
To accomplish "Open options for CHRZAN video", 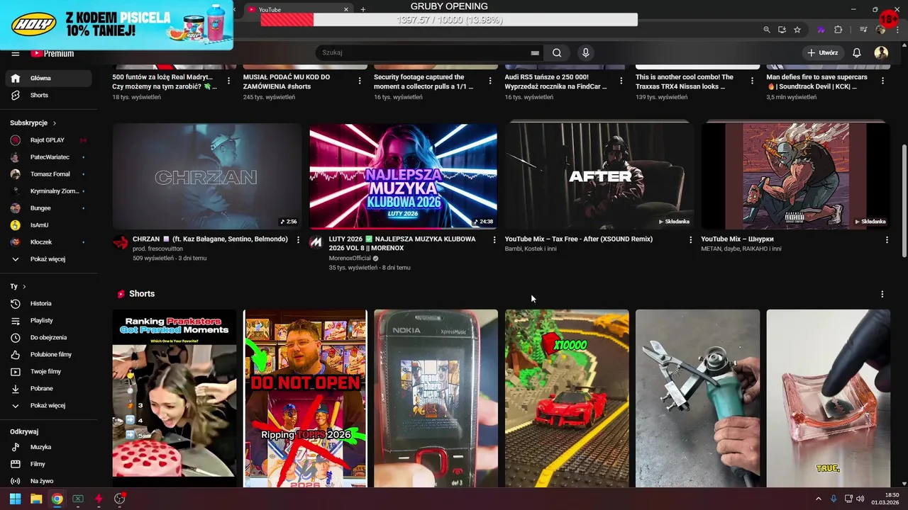I will (298, 240).
